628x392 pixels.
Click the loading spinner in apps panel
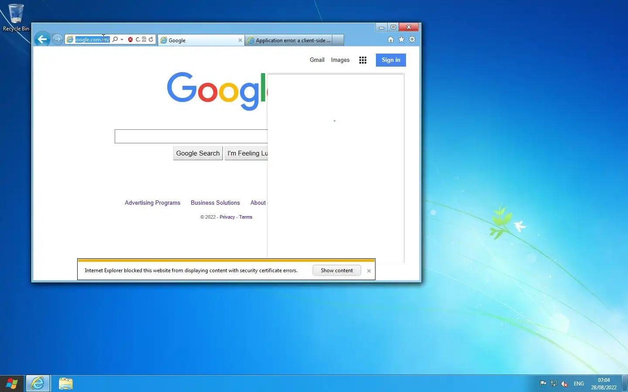tap(334, 121)
